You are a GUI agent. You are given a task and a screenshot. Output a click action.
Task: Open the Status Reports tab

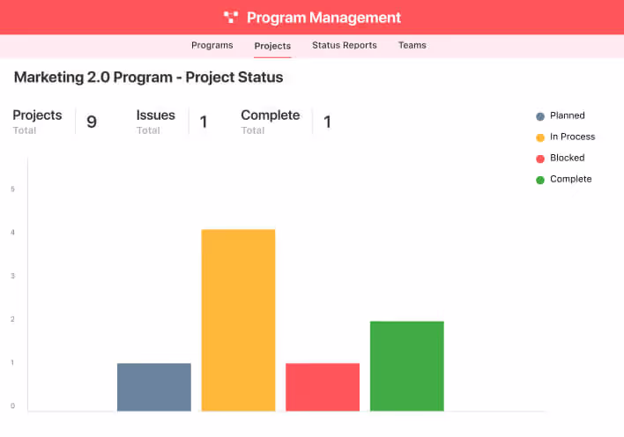pyautogui.click(x=344, y=45)
